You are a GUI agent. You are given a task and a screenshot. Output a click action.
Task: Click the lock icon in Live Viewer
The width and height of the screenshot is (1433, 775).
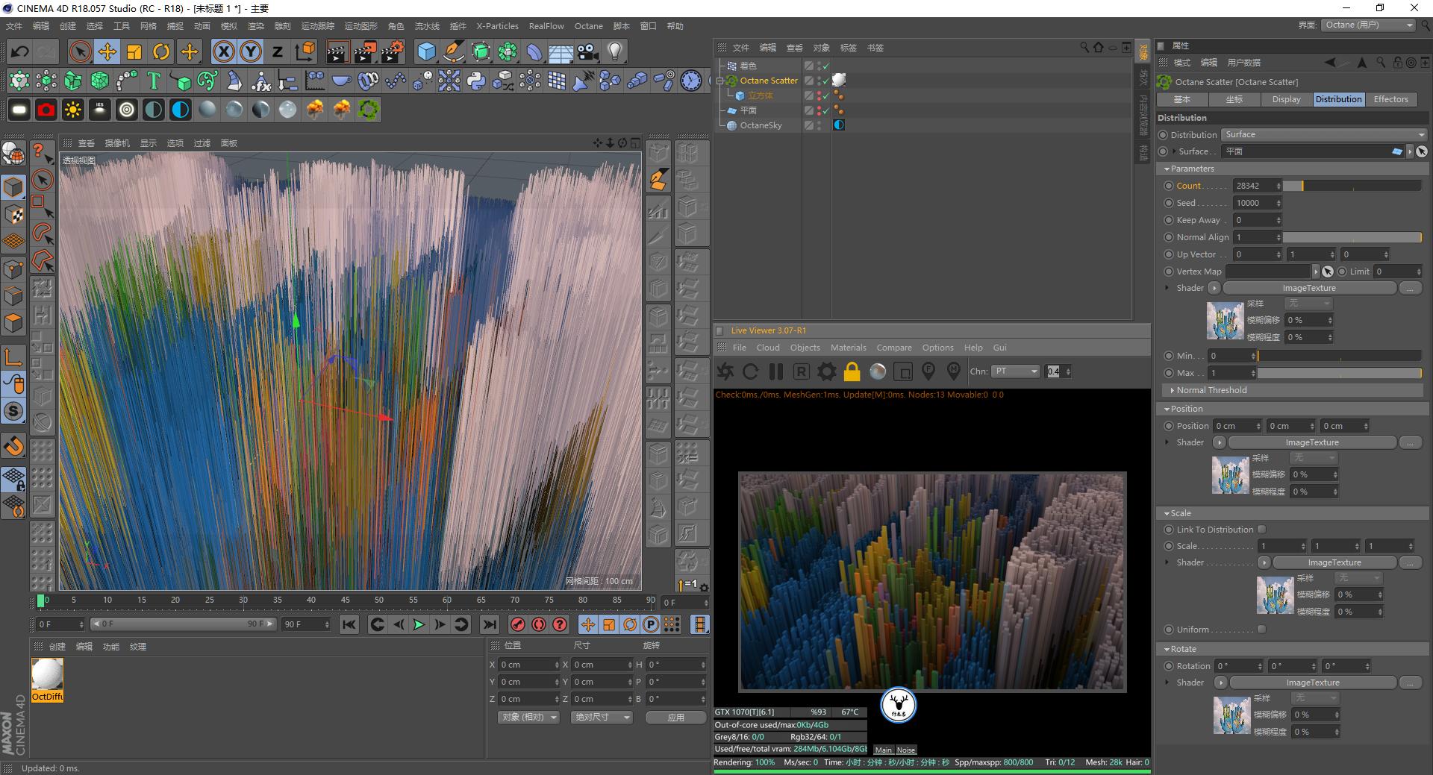(x=852, y=371)
